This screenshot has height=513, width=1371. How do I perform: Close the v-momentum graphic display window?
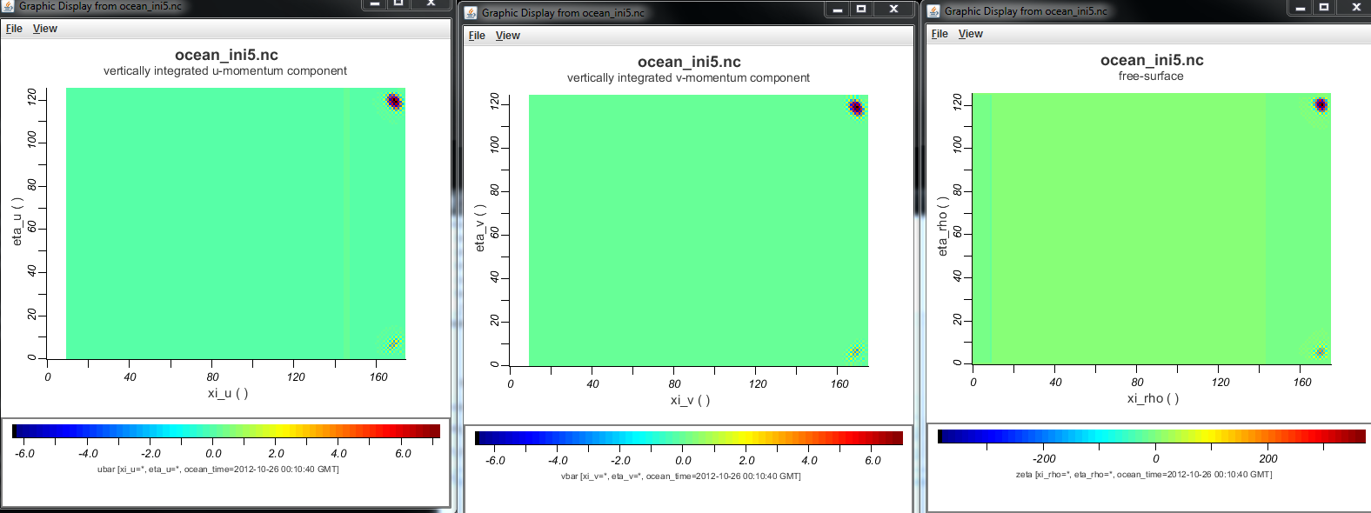[x=893, y=9]
